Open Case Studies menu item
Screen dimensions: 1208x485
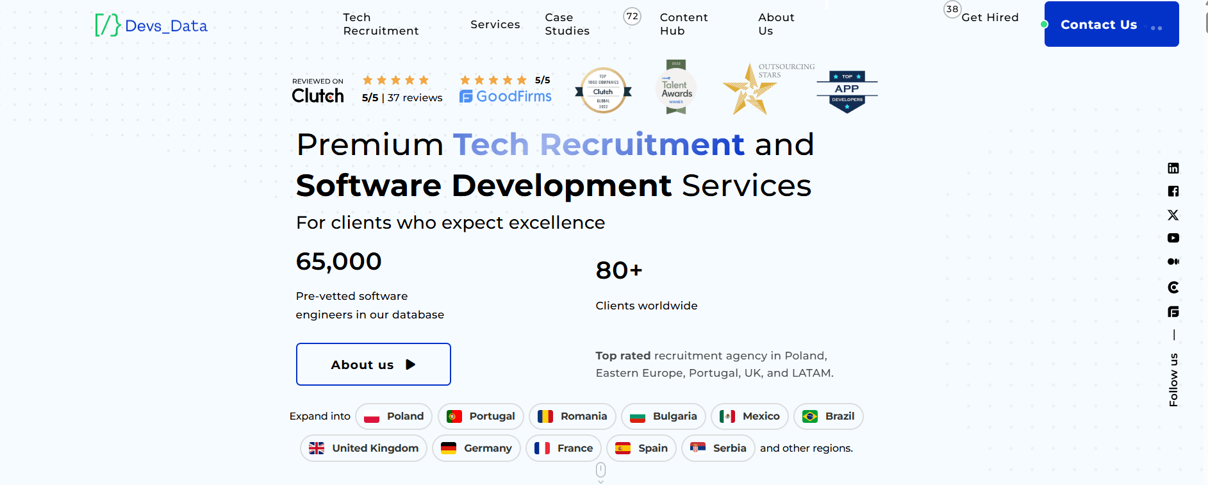[567, 24]
